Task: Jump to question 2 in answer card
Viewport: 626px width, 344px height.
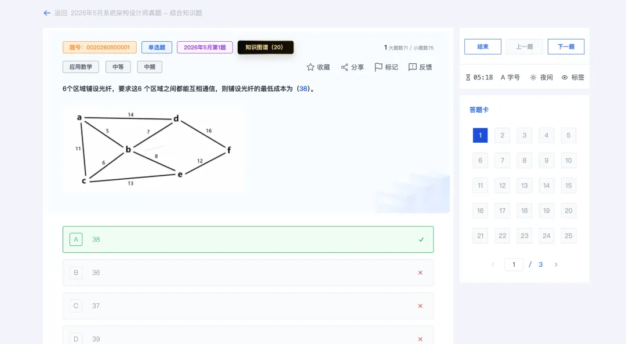Action: (x=502, y=135)
